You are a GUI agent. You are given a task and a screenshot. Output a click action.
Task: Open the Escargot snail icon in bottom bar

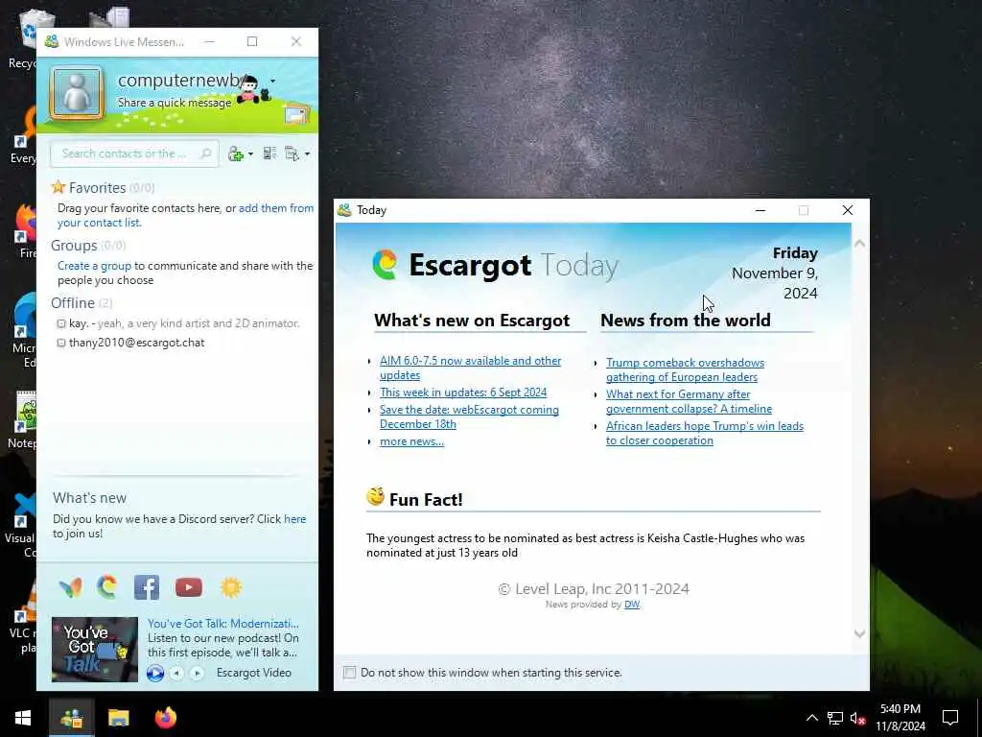point(107,587)
